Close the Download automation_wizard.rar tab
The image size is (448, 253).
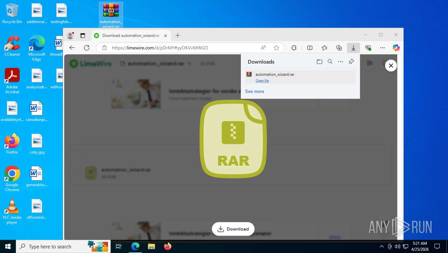[166, 36]
